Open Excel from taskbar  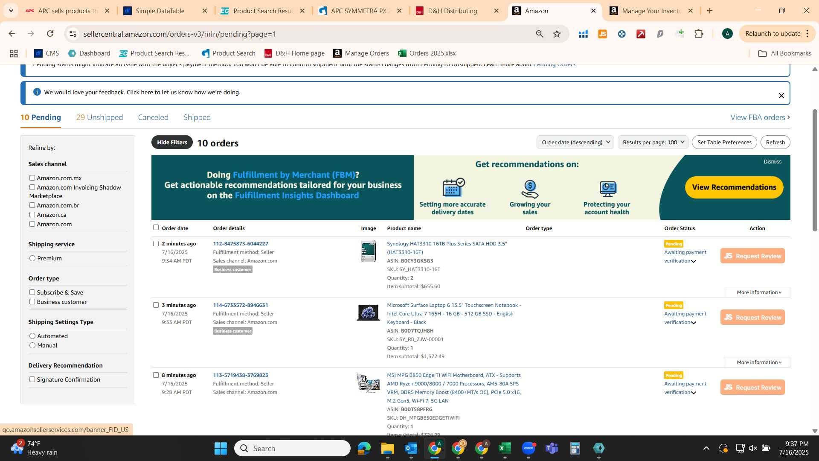coord(505,448)
